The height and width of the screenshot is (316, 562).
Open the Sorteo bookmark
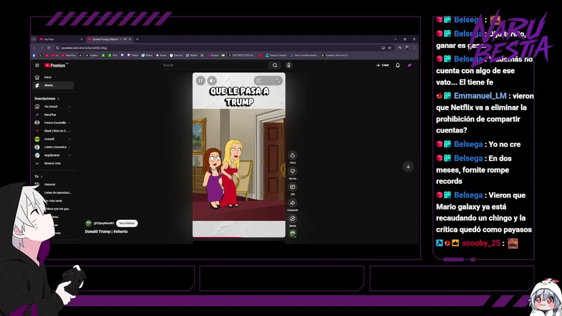click(213, 55)
